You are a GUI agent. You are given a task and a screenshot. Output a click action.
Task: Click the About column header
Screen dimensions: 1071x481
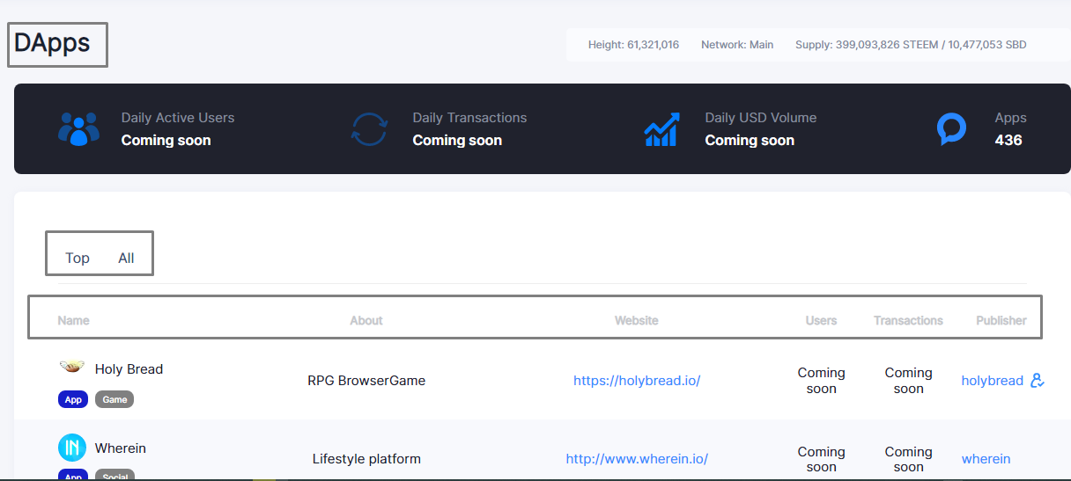click(366, 321)
